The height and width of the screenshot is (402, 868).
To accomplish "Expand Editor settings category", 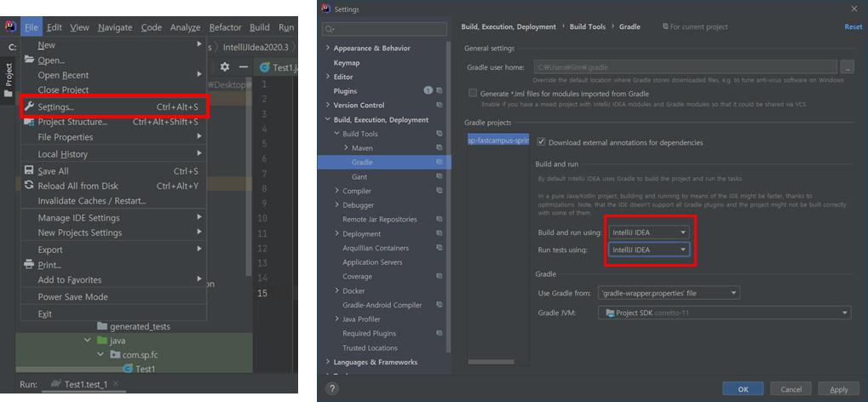I will (328, 77).
